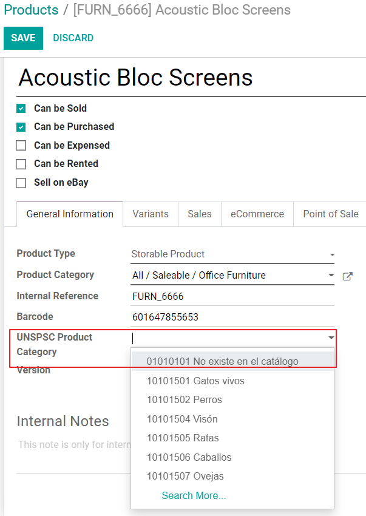The width and height of the screenshot is (366, 516).
Task: Enable the Can be Expensed checkbox
Action: coord(21,145)
